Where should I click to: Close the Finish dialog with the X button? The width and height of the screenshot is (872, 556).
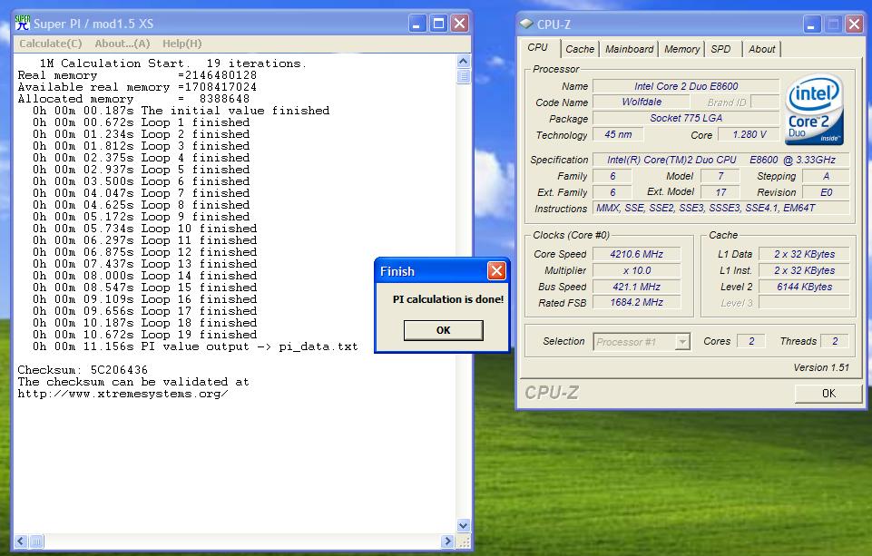(496, 271)
